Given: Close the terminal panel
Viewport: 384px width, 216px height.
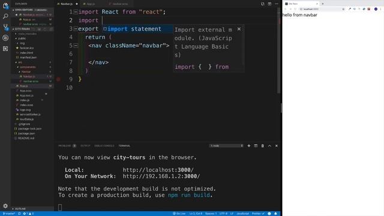Looking at the screenshot, I should [276, 146].
